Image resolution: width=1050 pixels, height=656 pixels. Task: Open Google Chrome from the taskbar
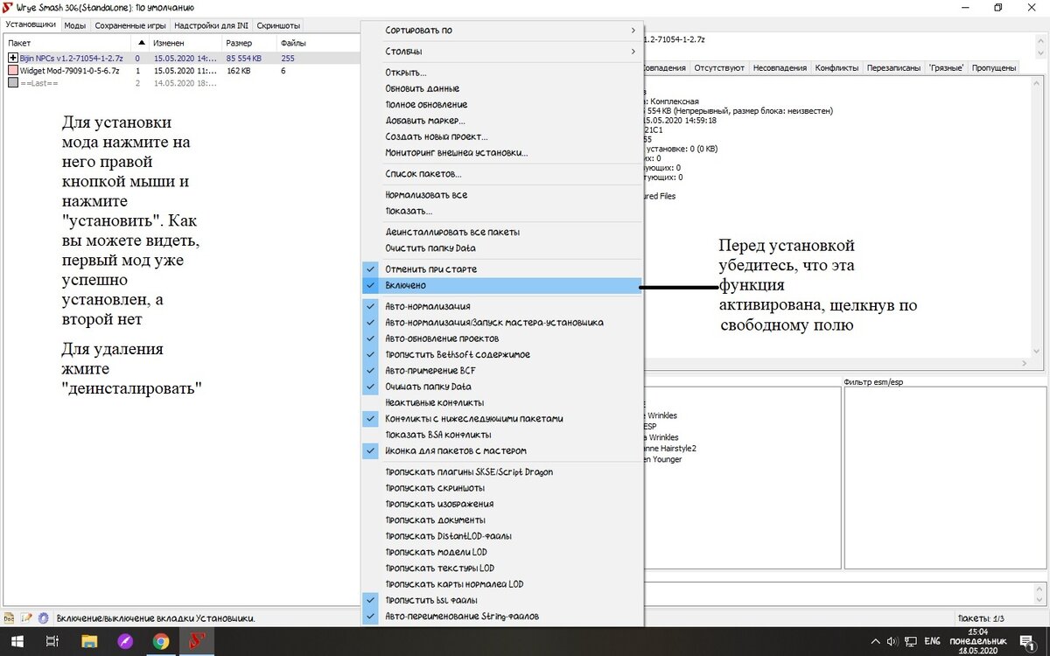tap(161, 641)
